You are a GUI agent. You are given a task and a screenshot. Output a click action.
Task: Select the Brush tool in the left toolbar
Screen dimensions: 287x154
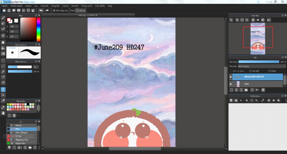pos(3,18)
